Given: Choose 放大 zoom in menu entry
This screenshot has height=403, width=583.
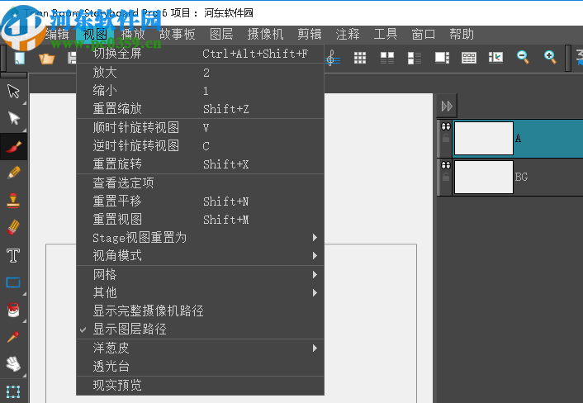Looking at the screenshot, I should click(200, 73).
